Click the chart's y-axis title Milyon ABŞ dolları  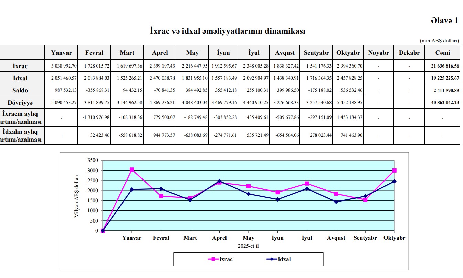(x=77, y=196)
